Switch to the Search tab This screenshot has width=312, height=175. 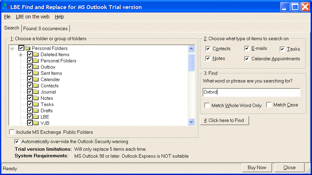point(11,28)
